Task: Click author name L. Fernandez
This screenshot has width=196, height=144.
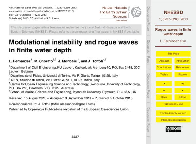Action: click(x=20, y=61)
